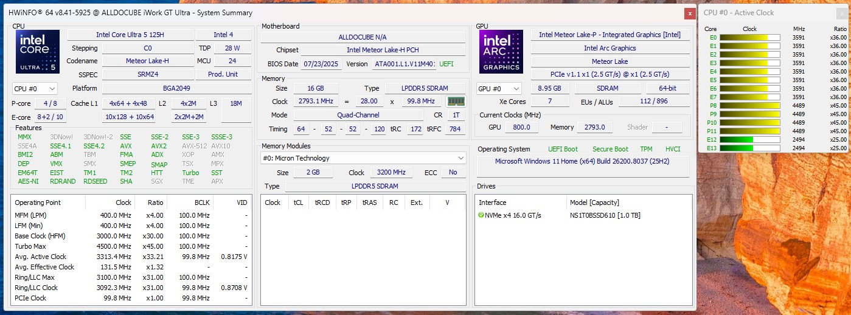Click the P8 core clock bar
This screenshot has height=315, width=851.
click(750, 105)
